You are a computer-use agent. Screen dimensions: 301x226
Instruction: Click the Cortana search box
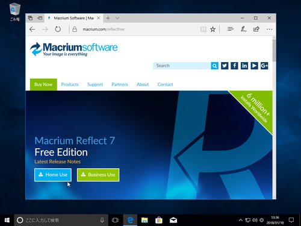pos(61,220)
